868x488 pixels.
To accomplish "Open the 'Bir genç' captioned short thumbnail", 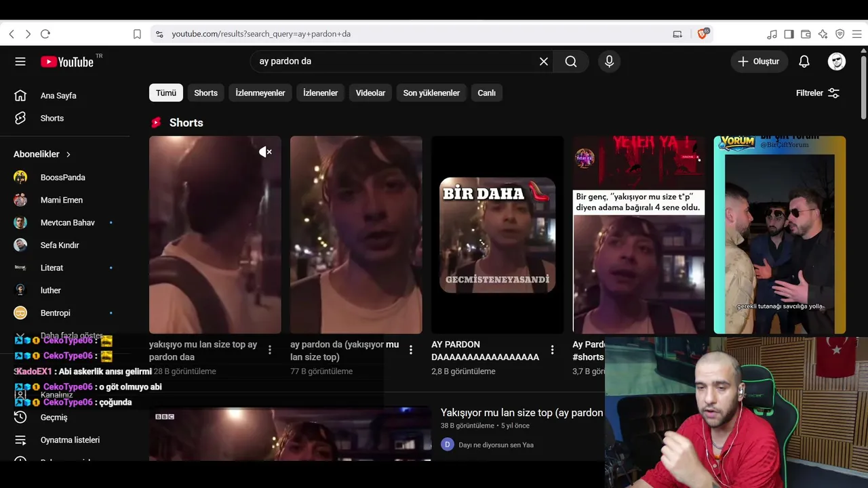I will [639, 235].
